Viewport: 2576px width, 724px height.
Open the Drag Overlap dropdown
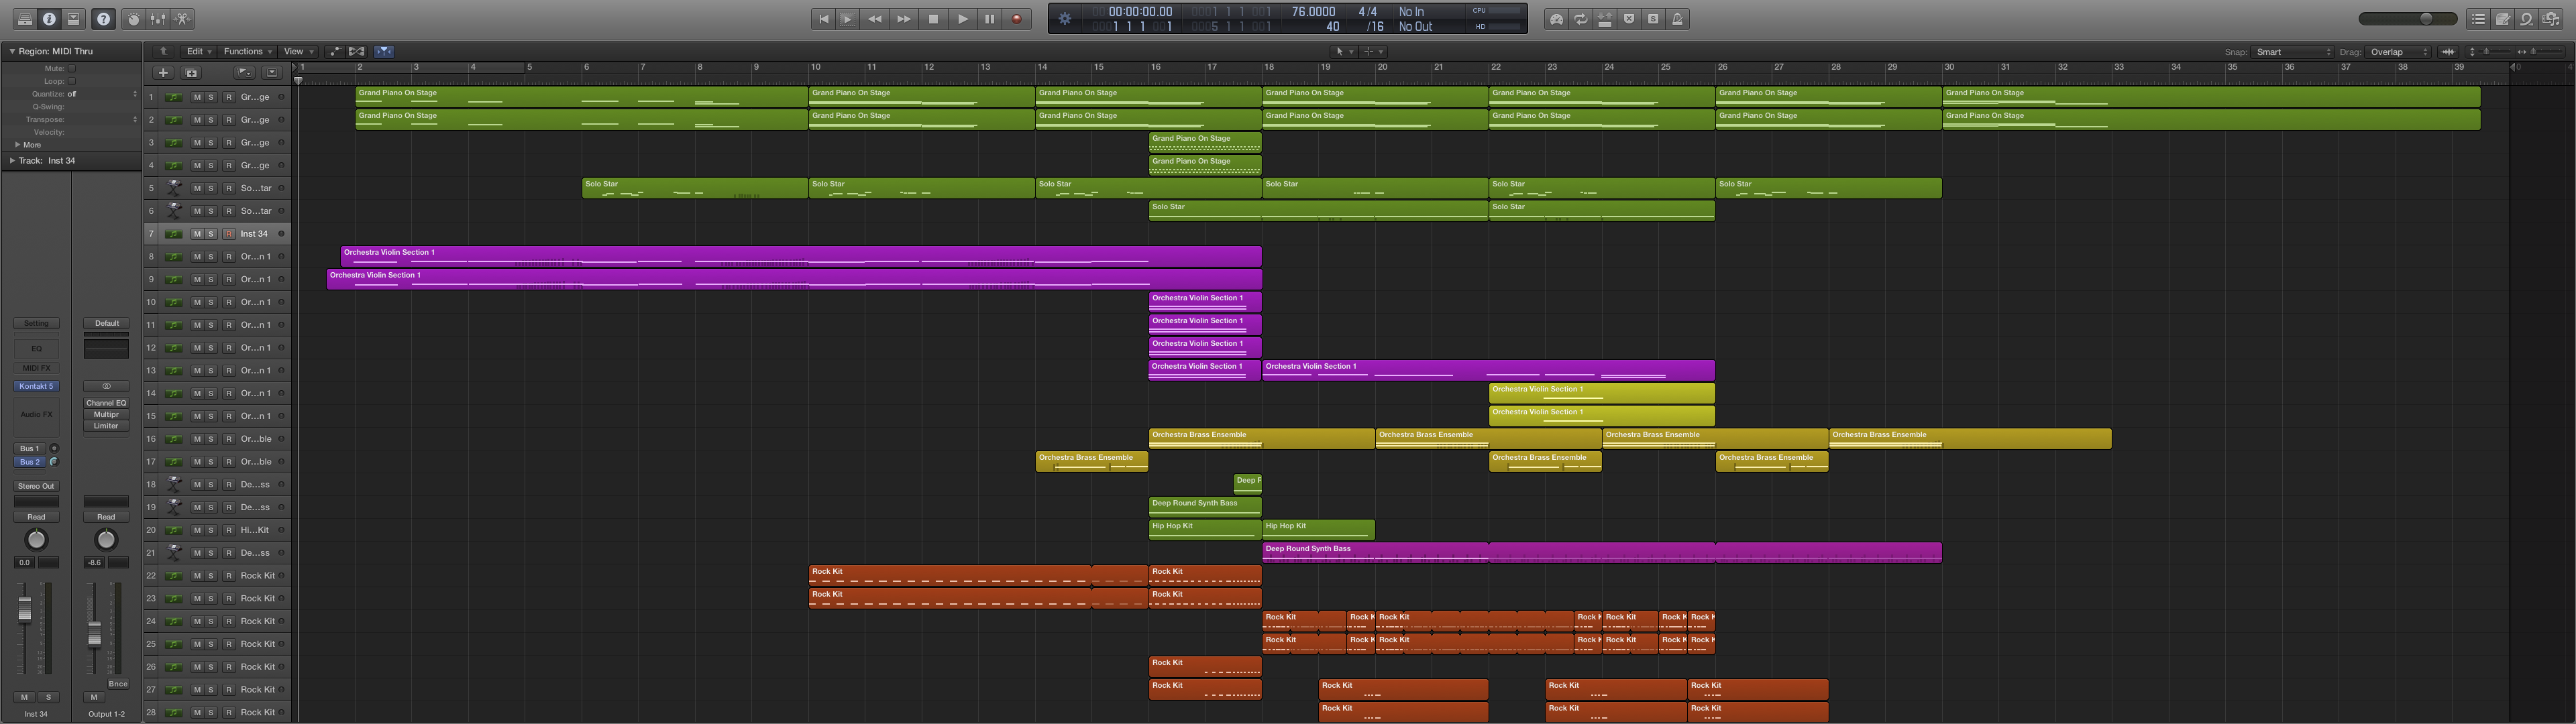2399,52
